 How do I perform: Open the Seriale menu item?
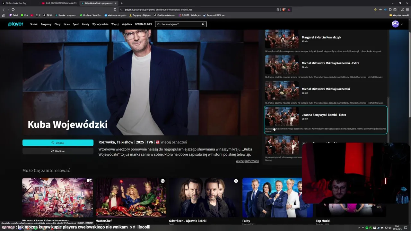click(x=34, y=24)
